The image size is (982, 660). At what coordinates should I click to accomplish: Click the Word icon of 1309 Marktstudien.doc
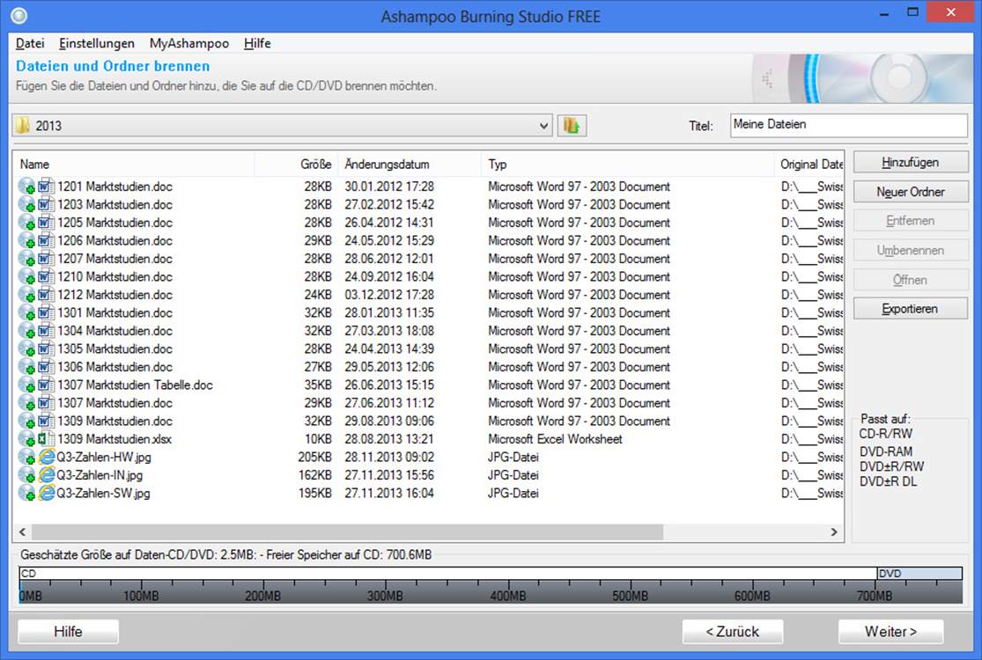click(x=46, y=421)
